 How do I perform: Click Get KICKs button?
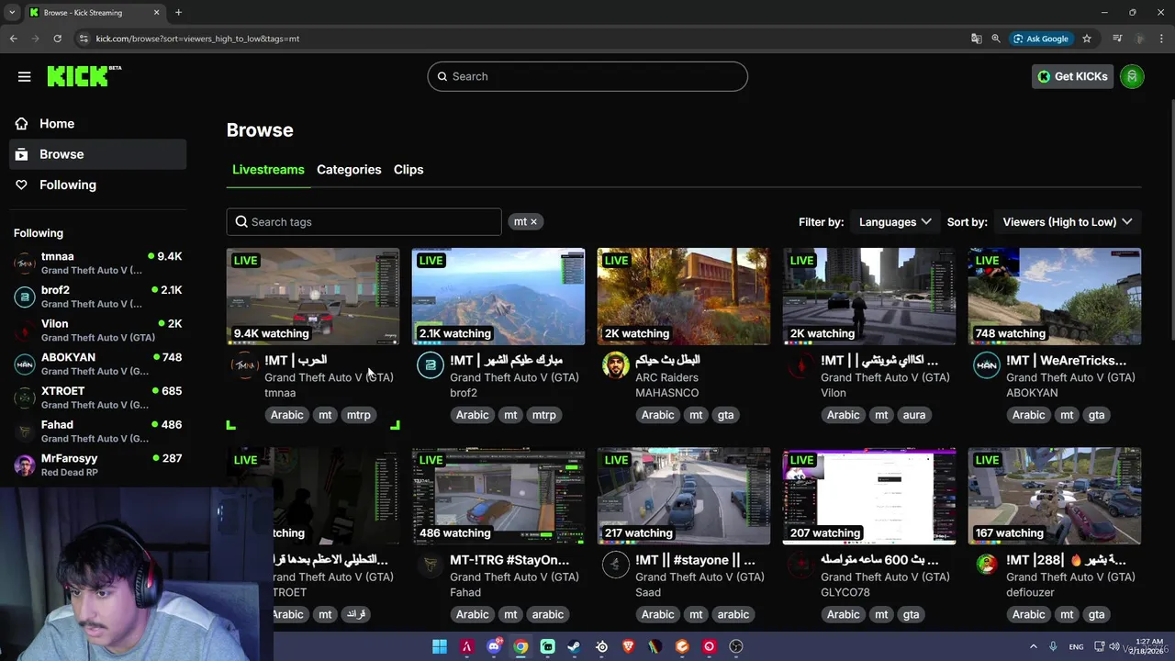coord(1072,76)
